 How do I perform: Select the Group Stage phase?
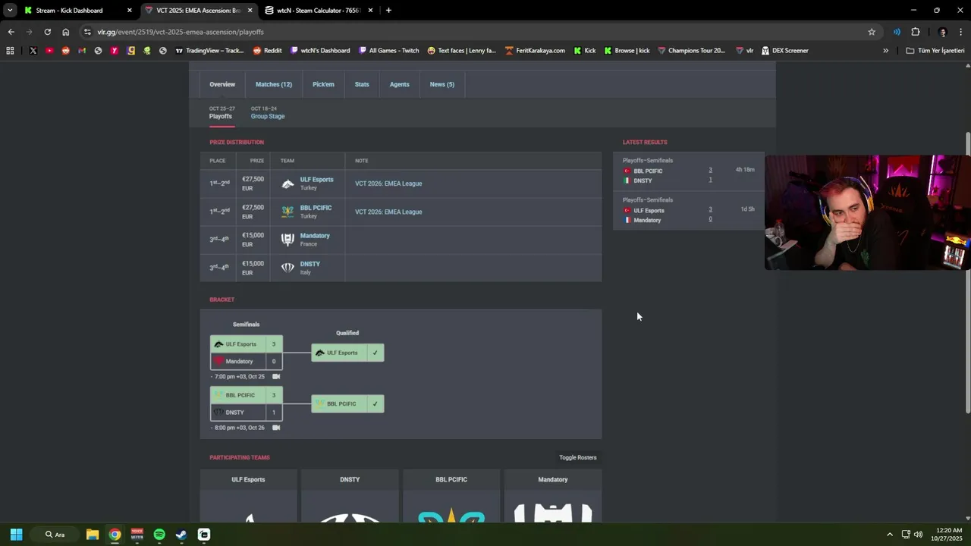coord(268,113)
